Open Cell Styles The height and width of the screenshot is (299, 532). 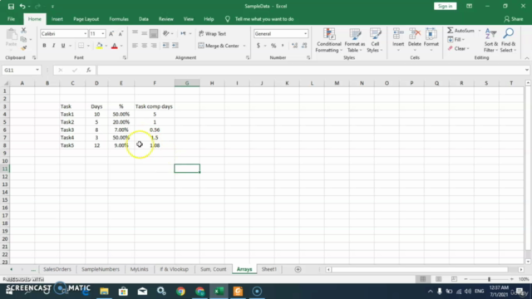(x=375, y=40)
